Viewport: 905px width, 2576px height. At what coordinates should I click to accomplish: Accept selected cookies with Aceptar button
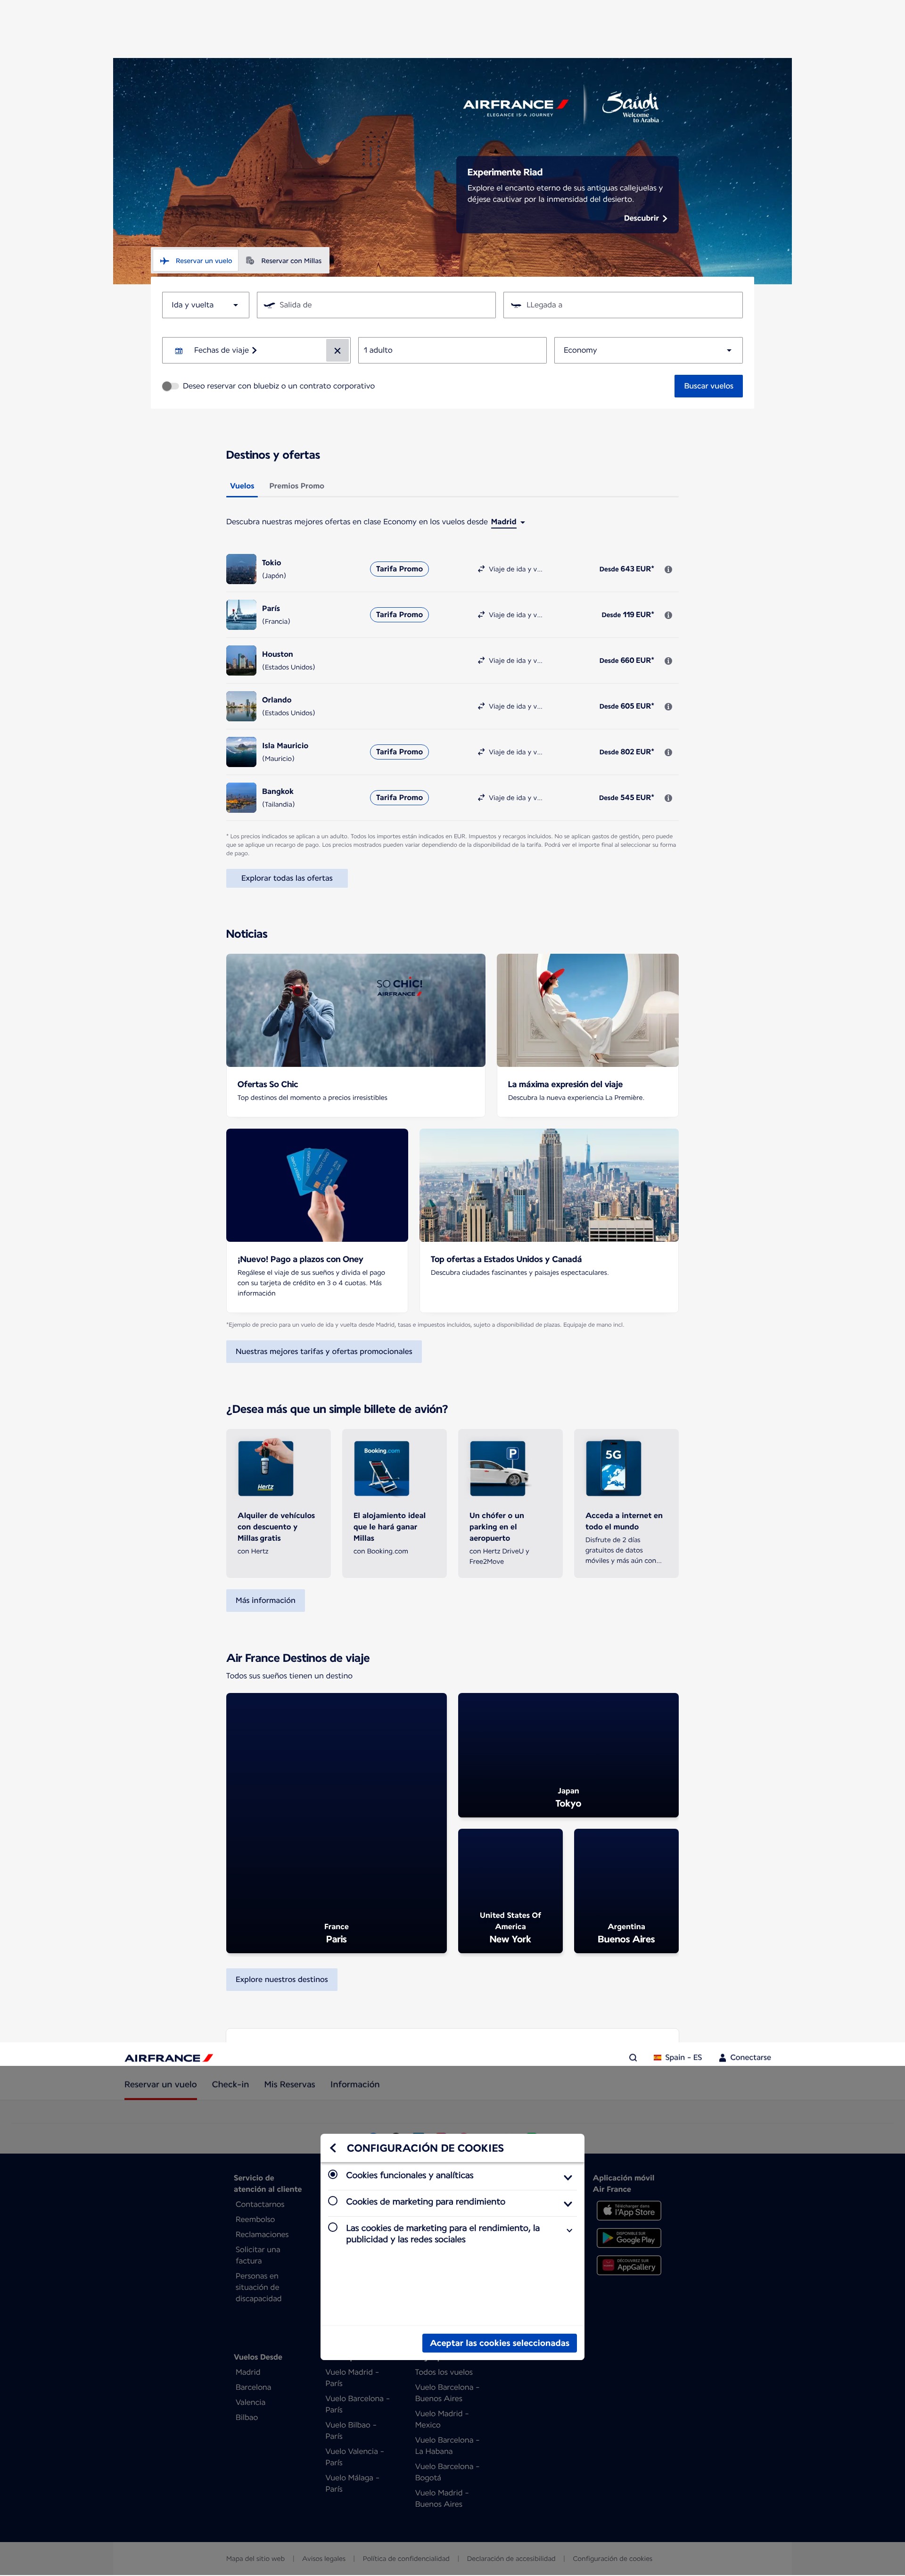point(499,2342)
